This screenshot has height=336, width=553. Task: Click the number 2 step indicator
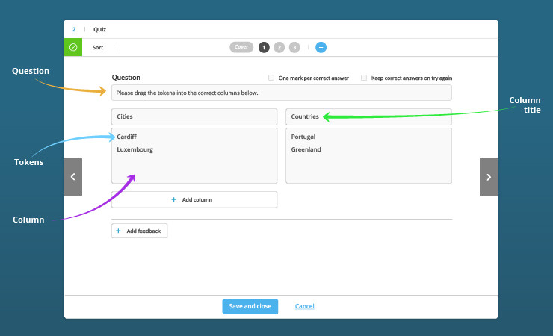(74, 29)
